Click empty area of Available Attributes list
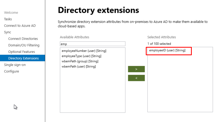The image size is (217, 122). (92, 92)
